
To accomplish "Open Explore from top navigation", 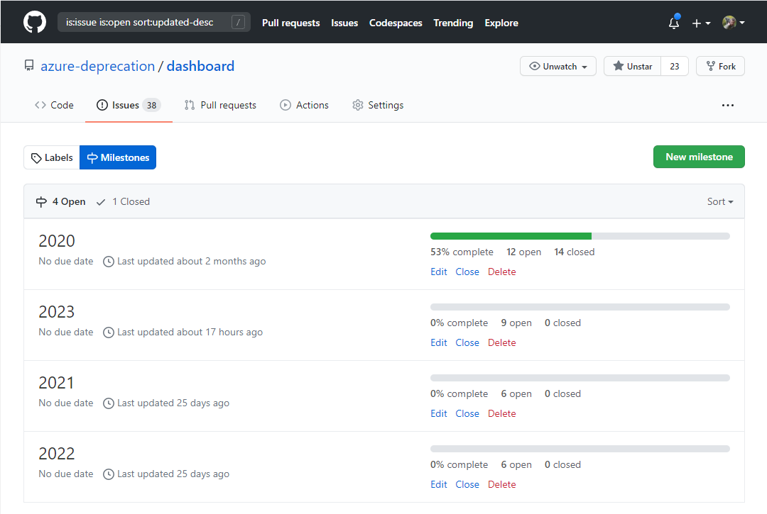I will click(x=501, y=23).
